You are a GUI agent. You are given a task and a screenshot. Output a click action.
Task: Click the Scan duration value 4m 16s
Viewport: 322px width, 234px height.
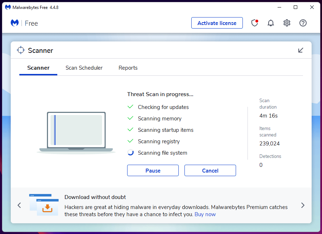(268, 116)
